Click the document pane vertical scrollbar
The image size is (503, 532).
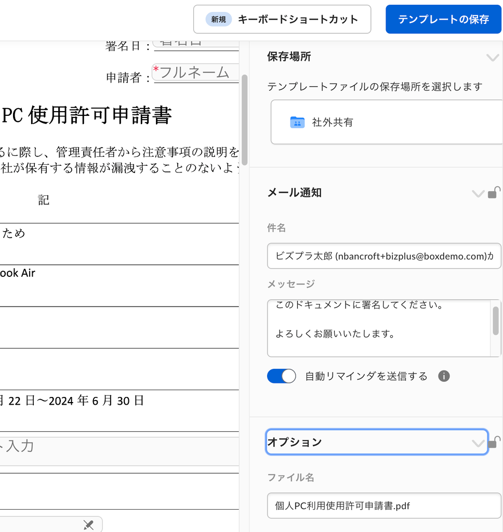coord(245,119)
